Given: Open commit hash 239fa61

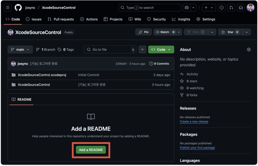Looking at the screenshot, I should click(121, 64).
